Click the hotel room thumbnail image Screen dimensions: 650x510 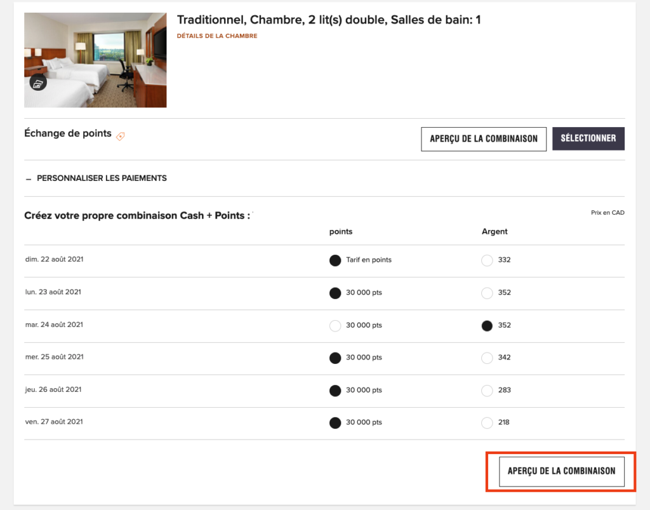point(95,60)
